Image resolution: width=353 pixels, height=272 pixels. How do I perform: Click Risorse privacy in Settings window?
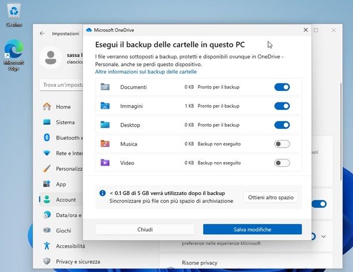click(200, 263)
